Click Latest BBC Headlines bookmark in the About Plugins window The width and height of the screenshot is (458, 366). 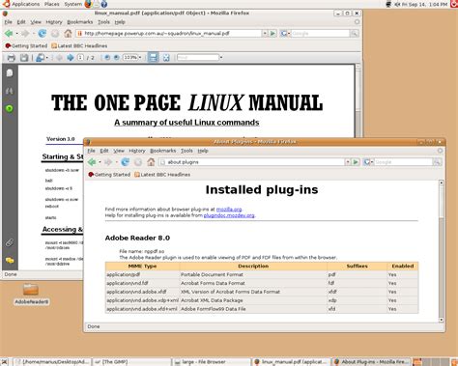coord(162,175)
